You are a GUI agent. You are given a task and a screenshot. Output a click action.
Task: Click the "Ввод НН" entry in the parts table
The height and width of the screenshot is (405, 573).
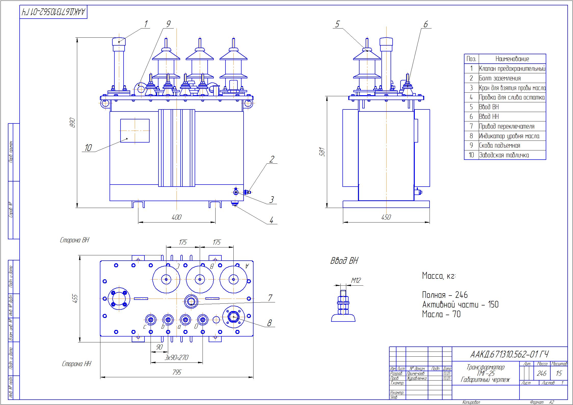coord(505,117)
